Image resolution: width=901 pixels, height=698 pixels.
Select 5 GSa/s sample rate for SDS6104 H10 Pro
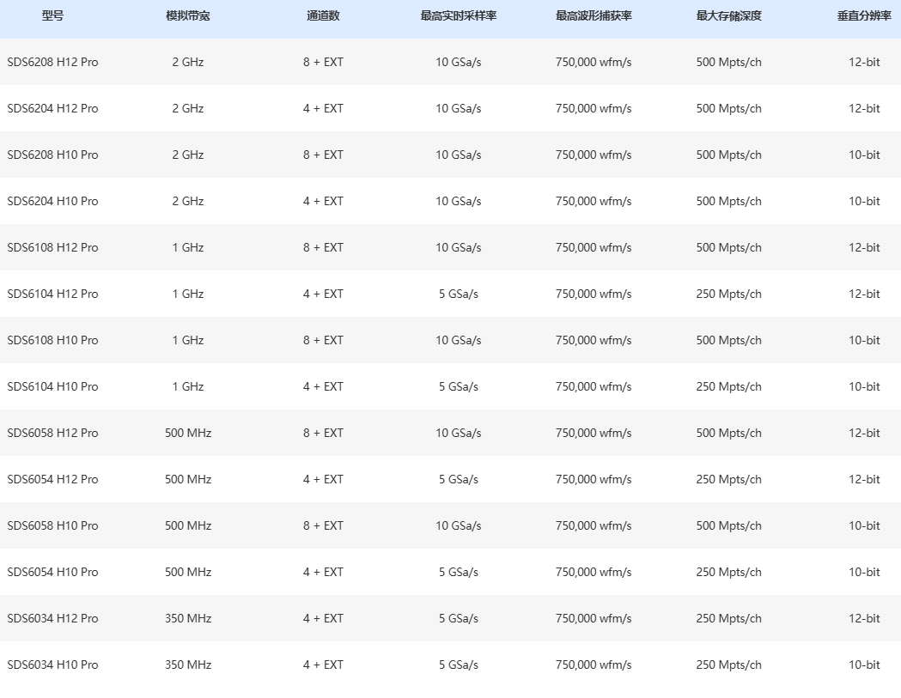tap(459, 386)
